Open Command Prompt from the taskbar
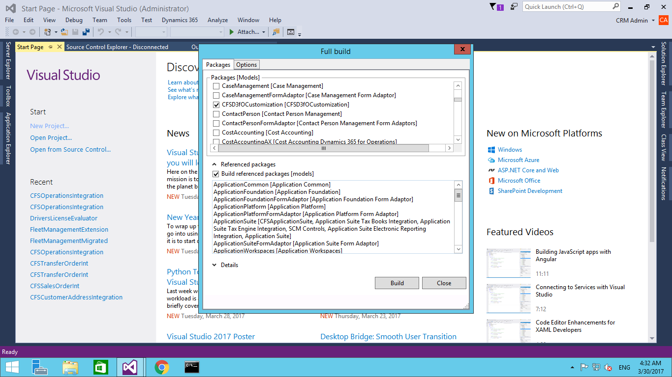 [192, 367]
